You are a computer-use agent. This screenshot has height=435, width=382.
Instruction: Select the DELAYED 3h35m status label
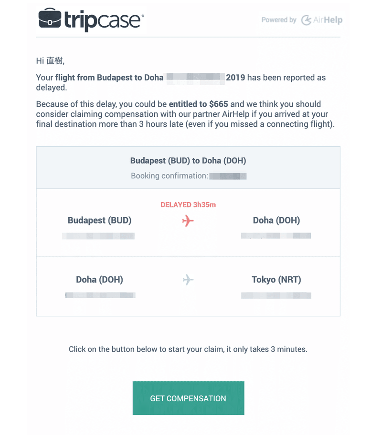[188, 205]
